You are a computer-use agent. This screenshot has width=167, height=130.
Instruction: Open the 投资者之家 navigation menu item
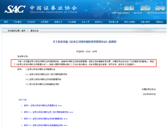tap(114, 22)
